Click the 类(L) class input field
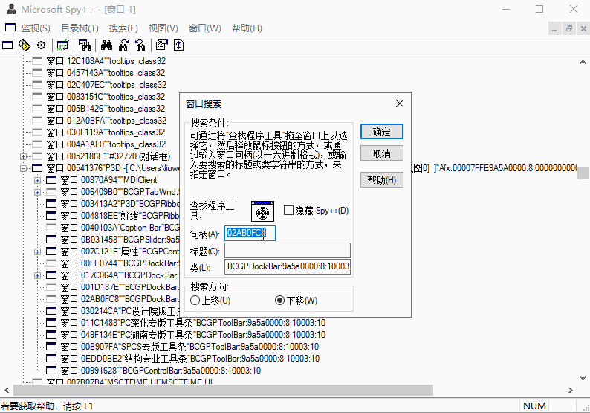This screenshot has height=413, width=590. point(288,266)
